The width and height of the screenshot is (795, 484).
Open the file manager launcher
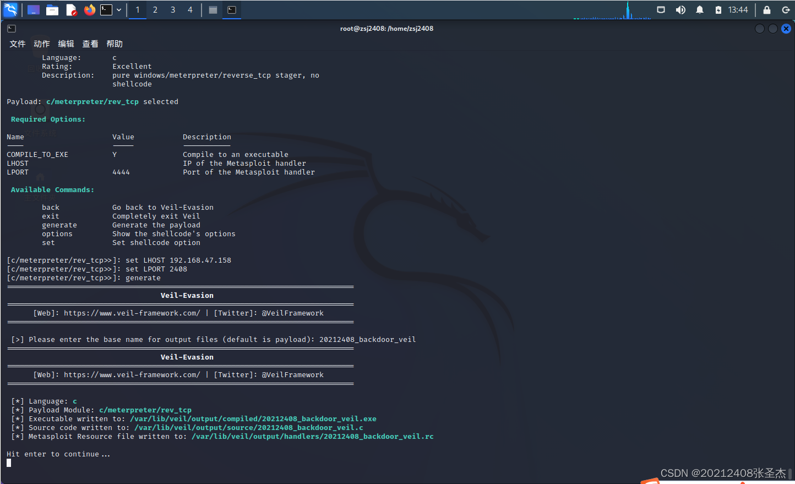52,10
